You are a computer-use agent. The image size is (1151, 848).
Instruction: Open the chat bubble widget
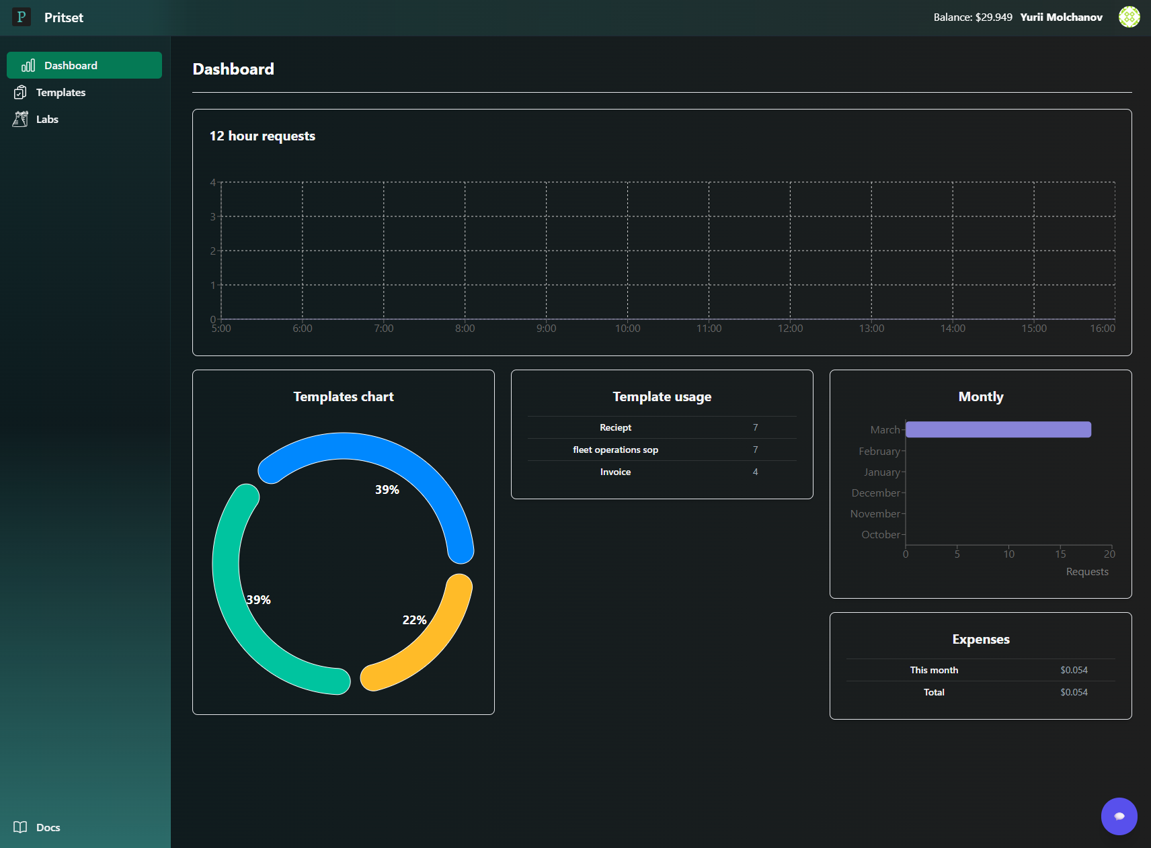coord(1119,816)
